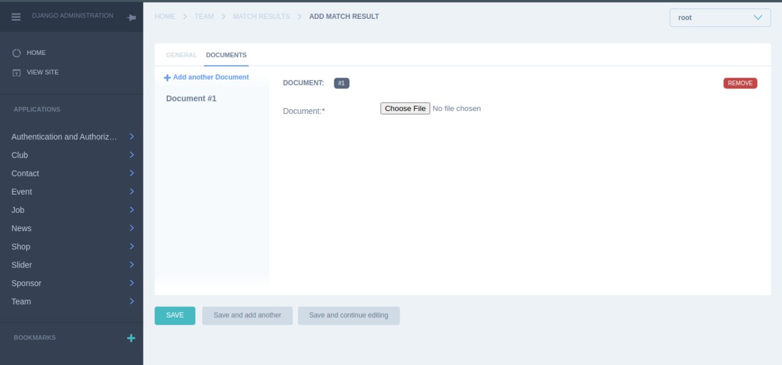782x365 pixels.
Task: Open the root user dropdown
Action: pyautogui.click(x=720, y=18)
